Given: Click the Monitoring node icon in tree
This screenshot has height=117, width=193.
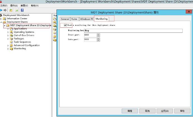Looking at the screenshot, I should tap(11, 49).
